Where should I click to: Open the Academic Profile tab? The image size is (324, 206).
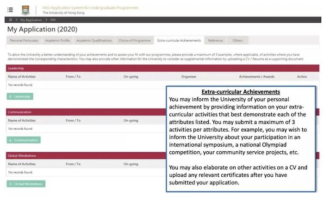(x=57, y=41)
